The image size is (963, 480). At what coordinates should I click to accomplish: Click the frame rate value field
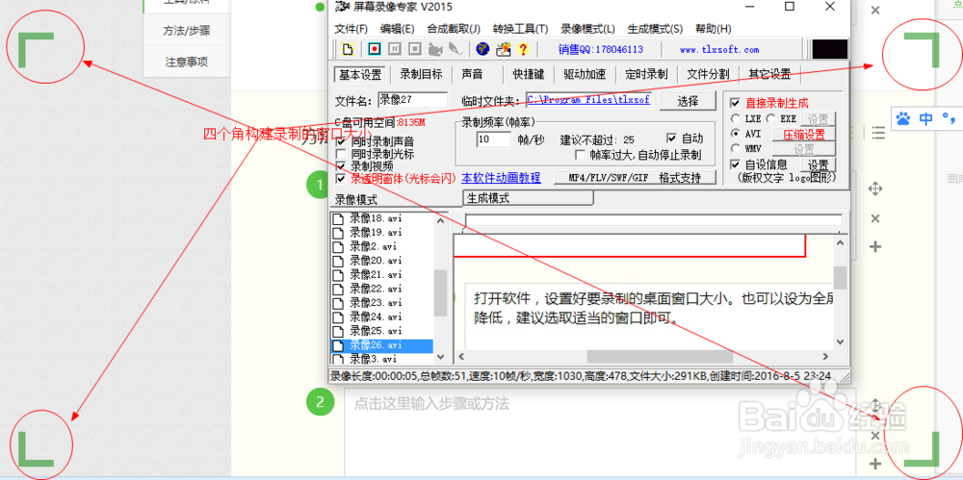[x=493, y=139]
